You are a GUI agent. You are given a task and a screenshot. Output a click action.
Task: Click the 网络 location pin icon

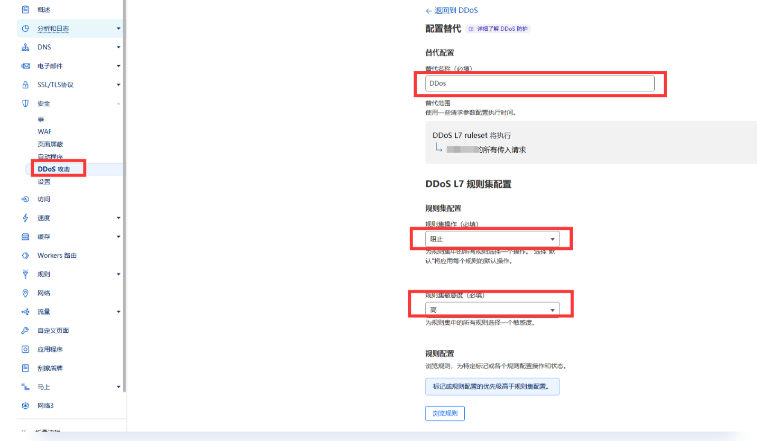(25, 293)
